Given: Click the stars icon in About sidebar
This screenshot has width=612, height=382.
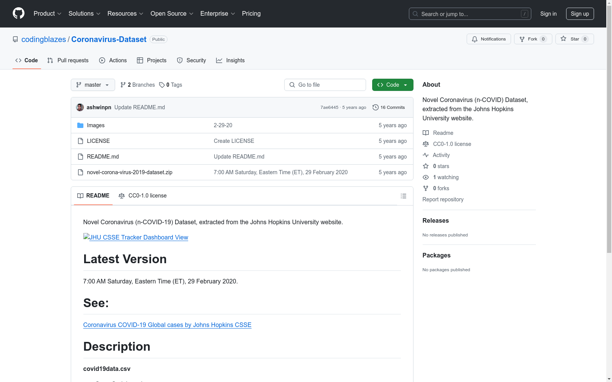Looking at the screenshot, I should 426,166.
